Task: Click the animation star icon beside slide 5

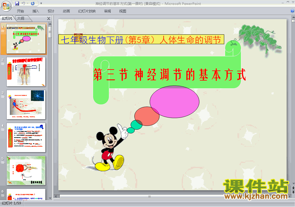Action: click(3, 163)
